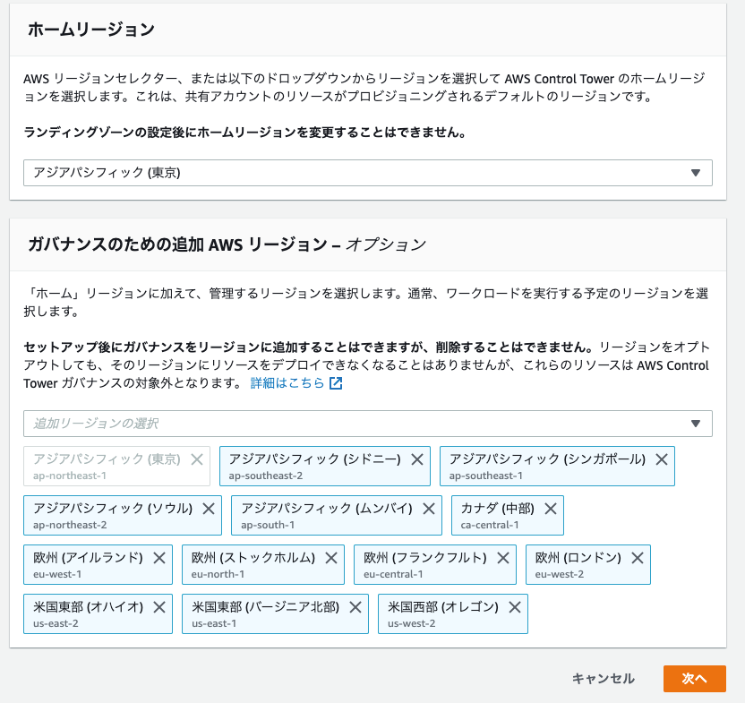Click the eu-west-2 region code text
The width and height of the screenshot is (745, 703).
point(560,574)
